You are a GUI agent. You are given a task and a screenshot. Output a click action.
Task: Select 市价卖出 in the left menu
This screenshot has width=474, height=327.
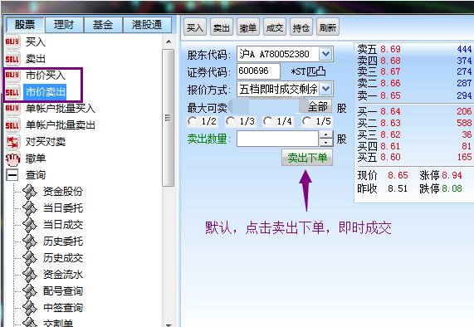(x=46, y=92)
